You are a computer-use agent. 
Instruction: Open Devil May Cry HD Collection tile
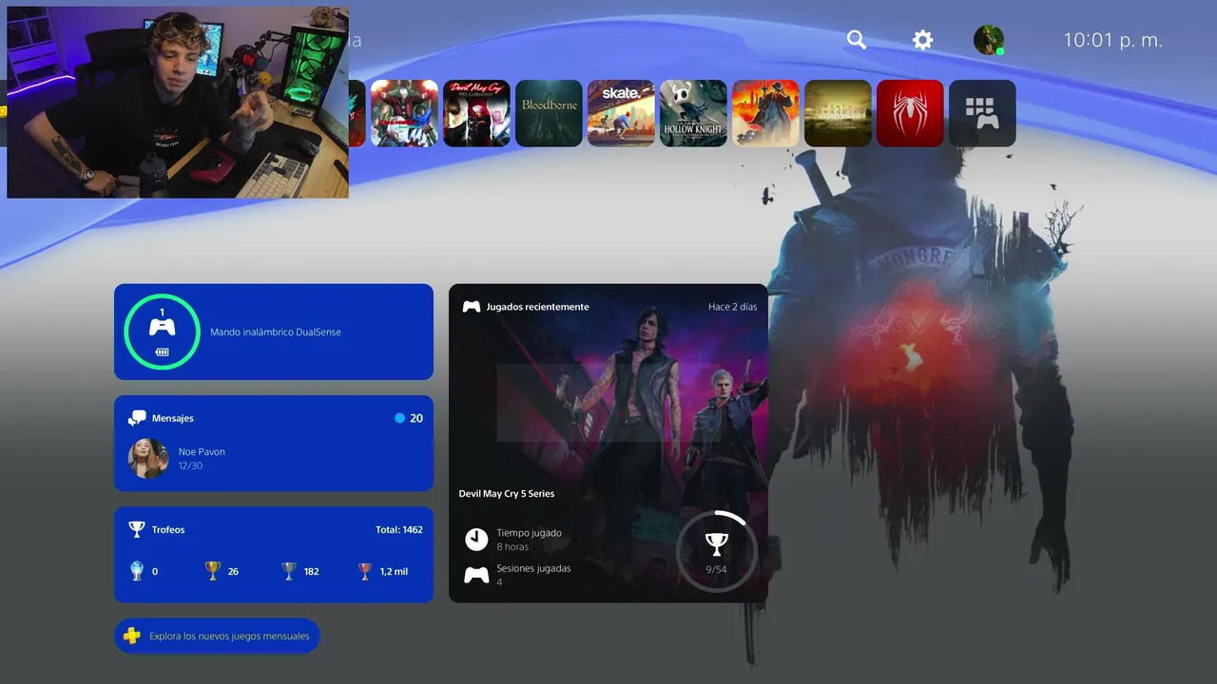(x=476, y=113)
